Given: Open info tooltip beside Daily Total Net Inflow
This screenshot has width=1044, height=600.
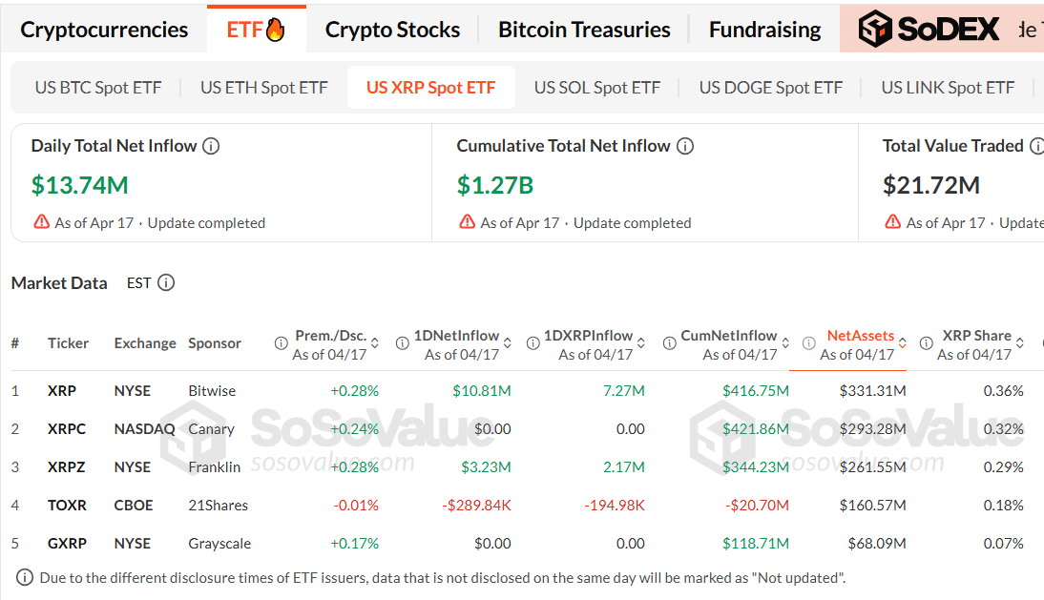Looking at the screenshot, I should [210, 146].
